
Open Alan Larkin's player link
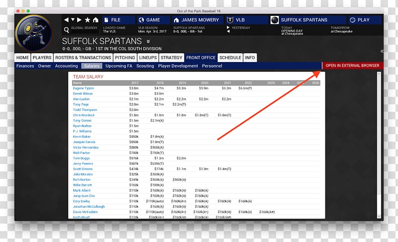point(81,99)
